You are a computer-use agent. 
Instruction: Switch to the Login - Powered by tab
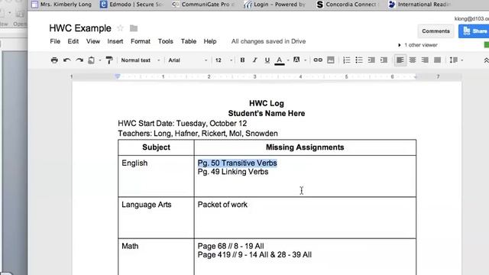pyautogui.click(x=275, y=5)
